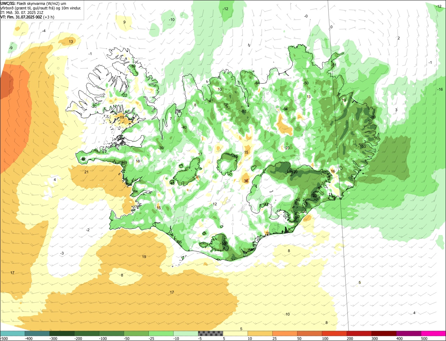Click the map value -103
446x341 pixels.
click(x=362, y=147)
